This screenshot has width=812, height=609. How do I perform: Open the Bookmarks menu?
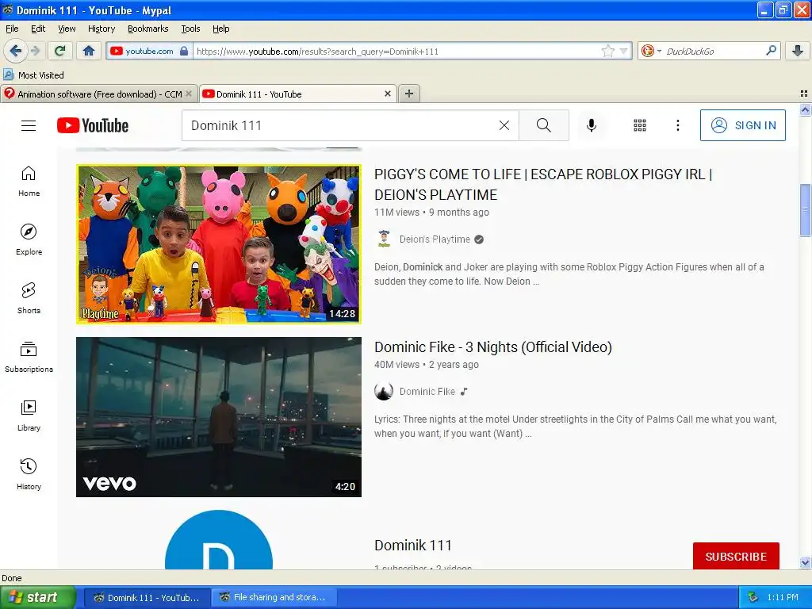[x=147, y=29]
